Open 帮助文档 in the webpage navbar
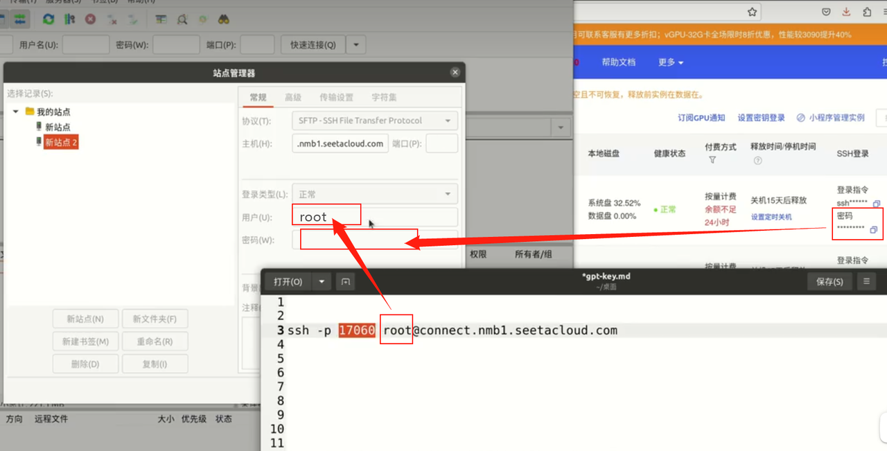Screen dimensions: 887x451 [x=618, y=62]
